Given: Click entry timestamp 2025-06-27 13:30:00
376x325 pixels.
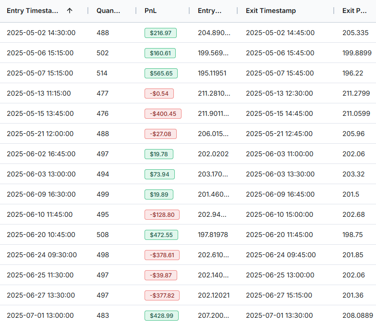Looking at the screenshot, I should 41,295.
